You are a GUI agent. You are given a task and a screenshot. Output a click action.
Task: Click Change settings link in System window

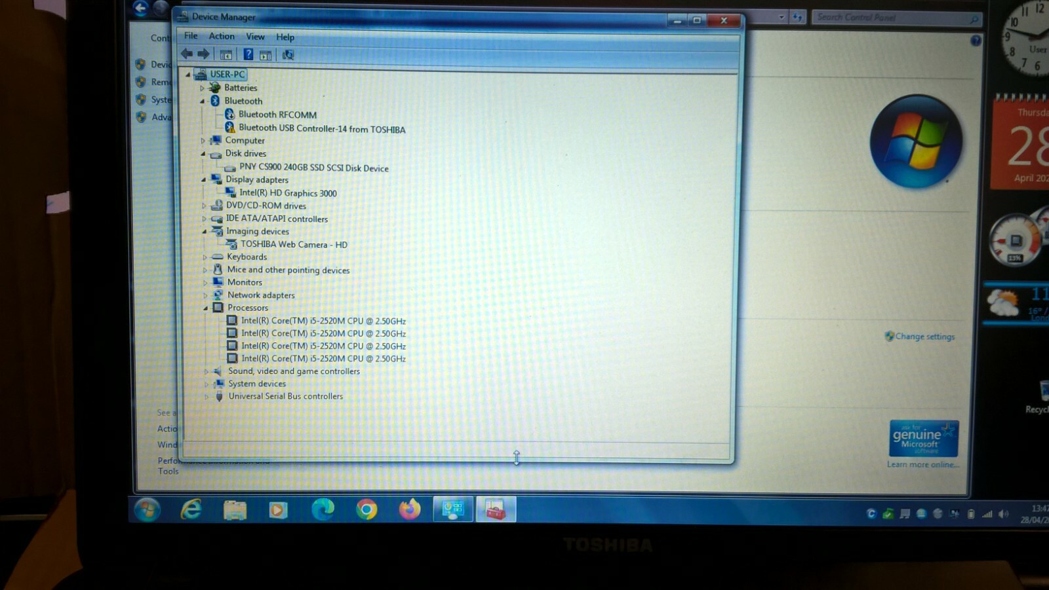point(925,337)
